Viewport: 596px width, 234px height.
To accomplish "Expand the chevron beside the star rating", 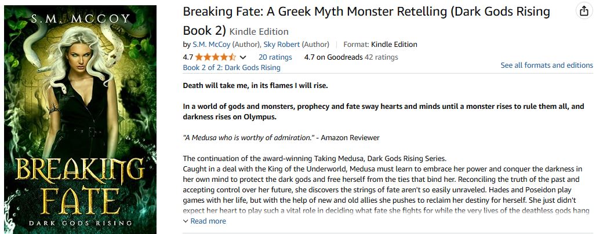I will (243, 57).
